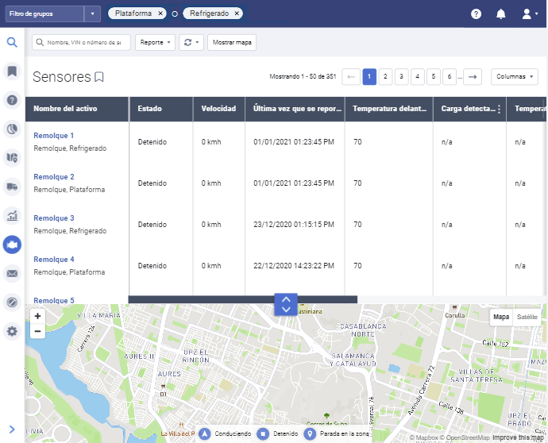Select page 5 in pagination
This screenshot has height=443, width=548.
click(434, 76)
